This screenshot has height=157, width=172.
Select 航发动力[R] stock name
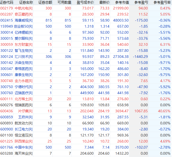pos(24,123)
